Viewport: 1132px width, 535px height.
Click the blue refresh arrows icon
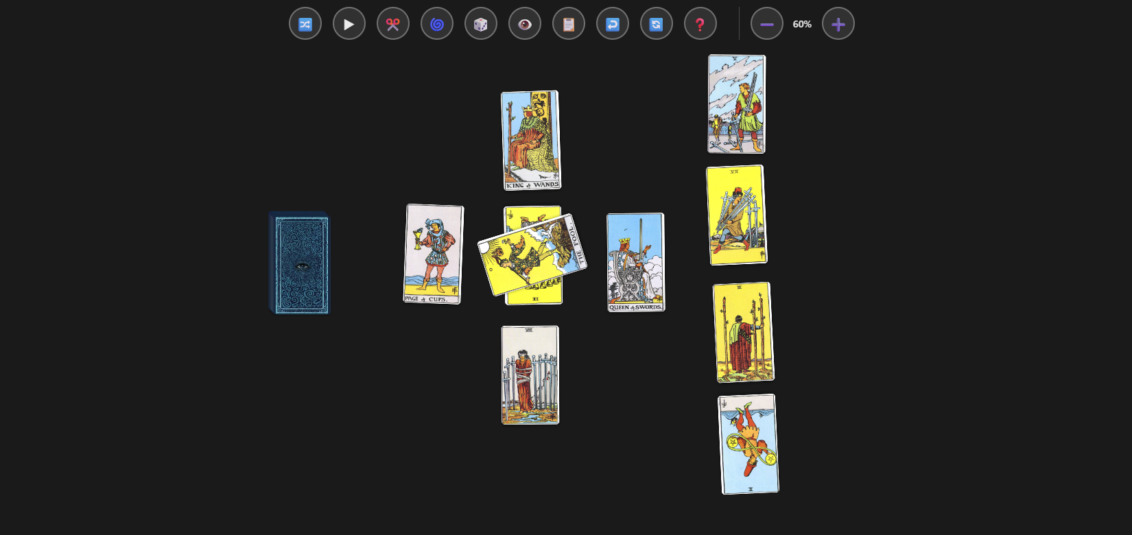pyautogui.click(x=657, y=24)
